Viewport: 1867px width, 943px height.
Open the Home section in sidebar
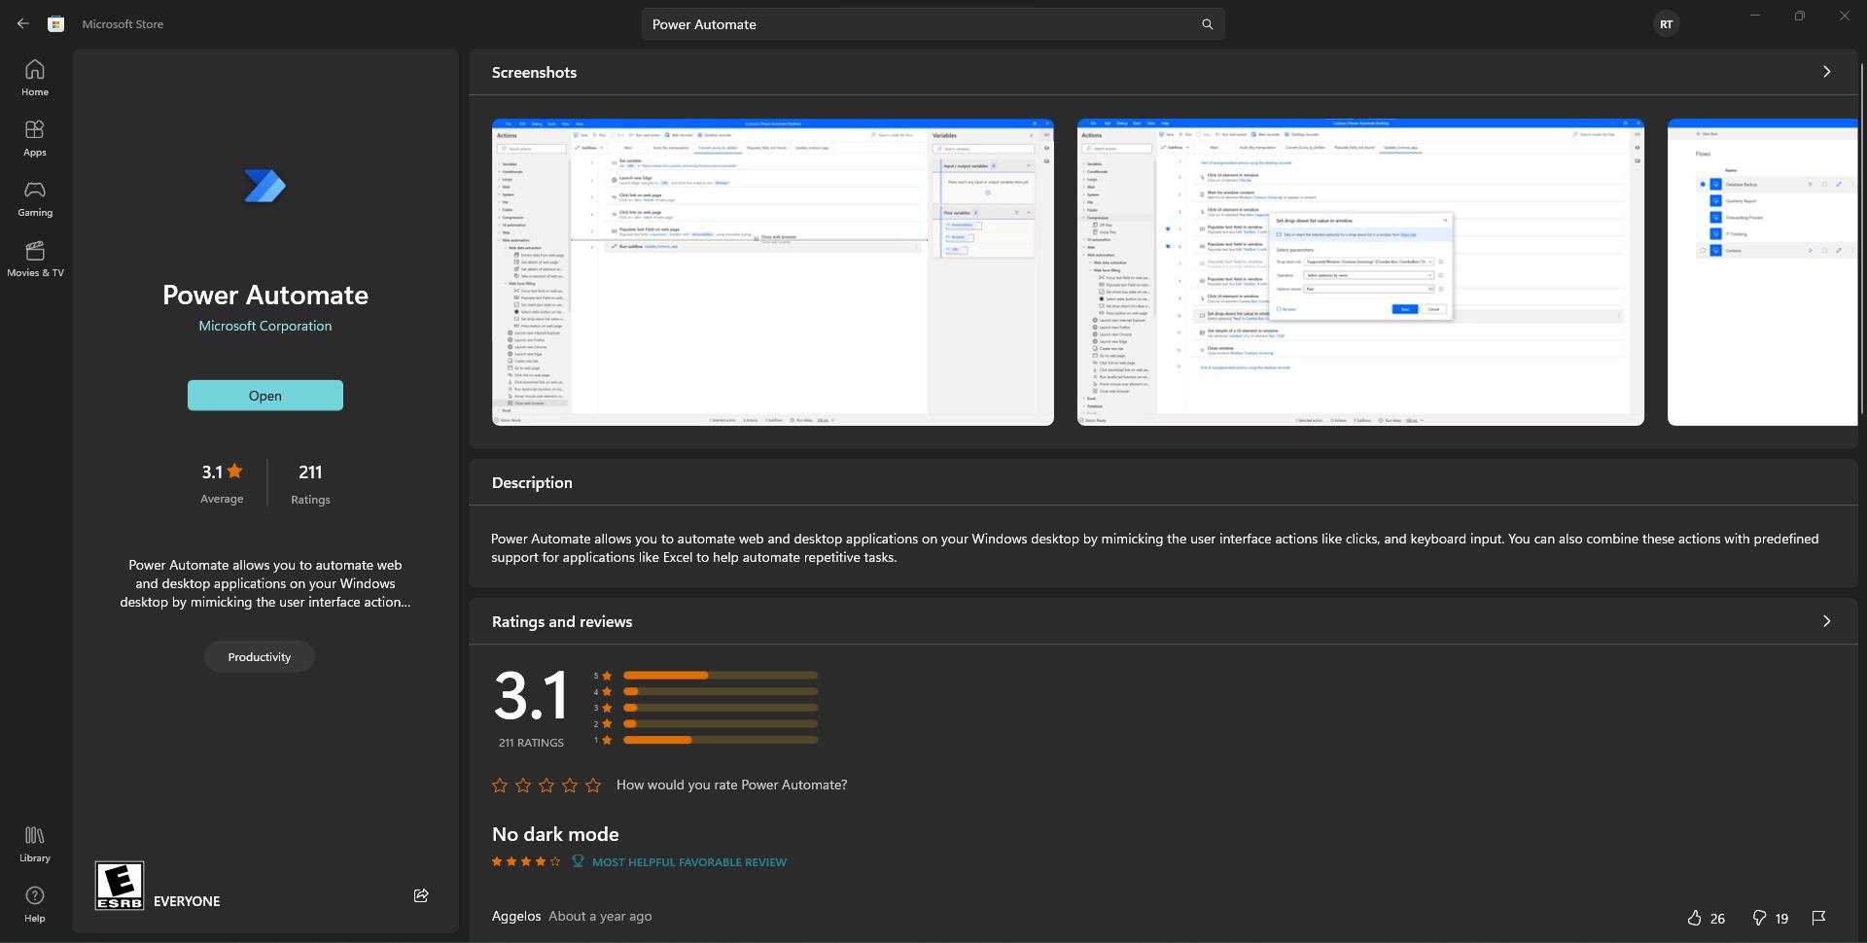click(35, 78)
